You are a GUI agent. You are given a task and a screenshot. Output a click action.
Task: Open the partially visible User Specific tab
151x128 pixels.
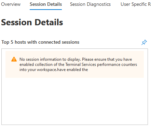click(136, 4)
